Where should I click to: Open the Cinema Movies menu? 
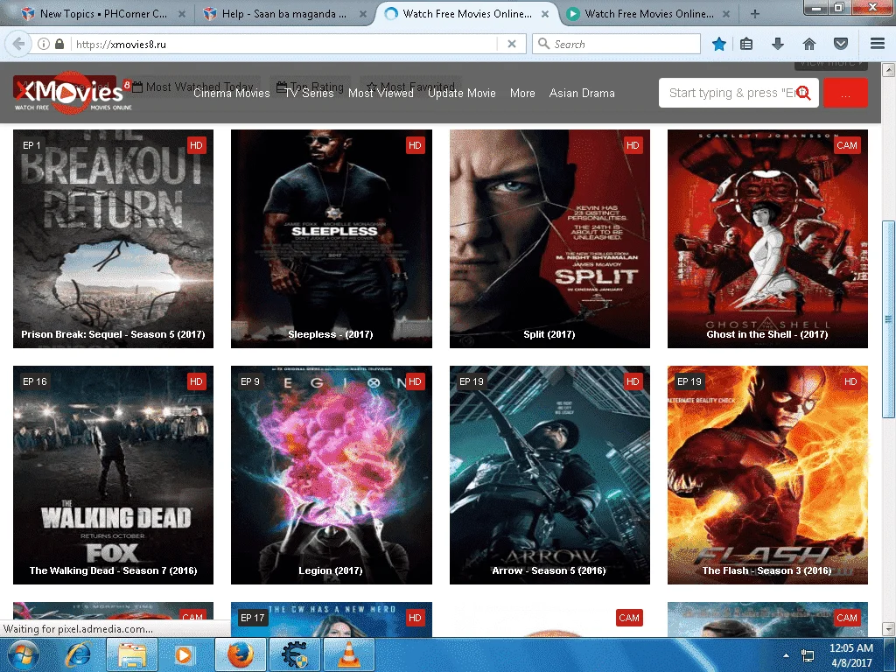point(231,93)
